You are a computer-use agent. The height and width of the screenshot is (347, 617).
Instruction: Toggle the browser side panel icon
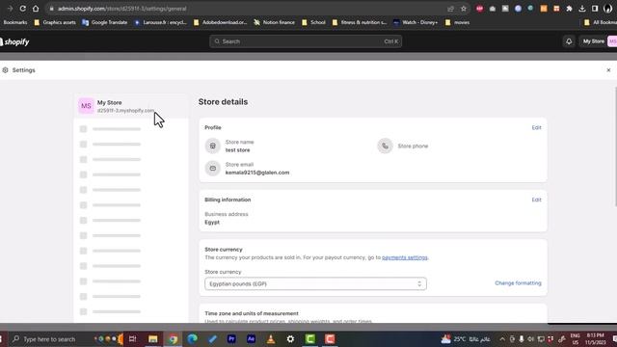pos(595,9)
